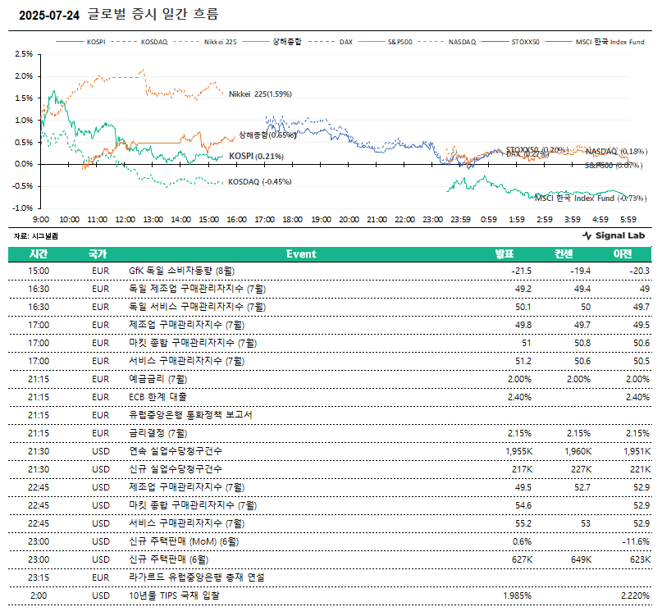Hide the Nikkei 225 legend series
Image resolution: width=662 pixels, height=616 pixels.
[x=222, y=41]
